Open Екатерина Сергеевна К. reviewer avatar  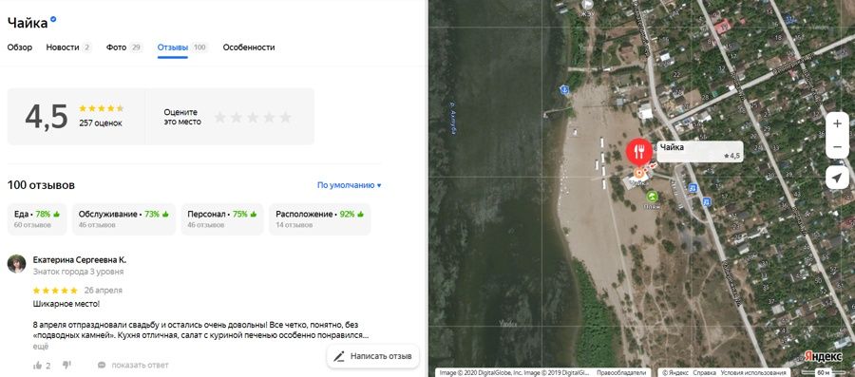coord(16,264)
